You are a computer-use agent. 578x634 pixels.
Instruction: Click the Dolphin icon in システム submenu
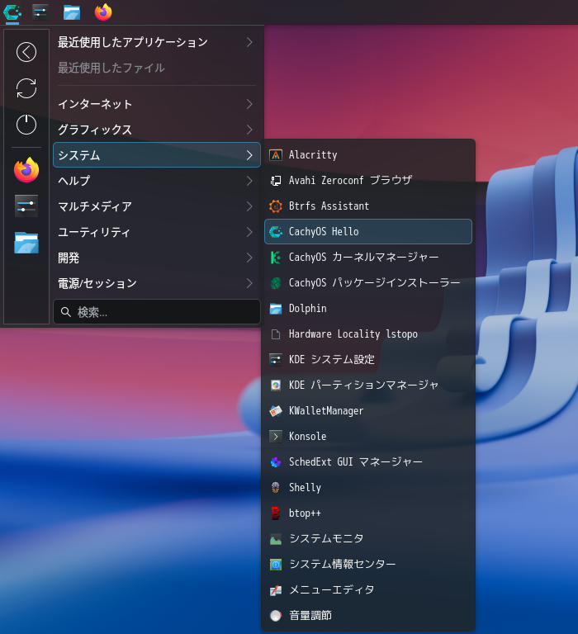click(x=276, y=309)
